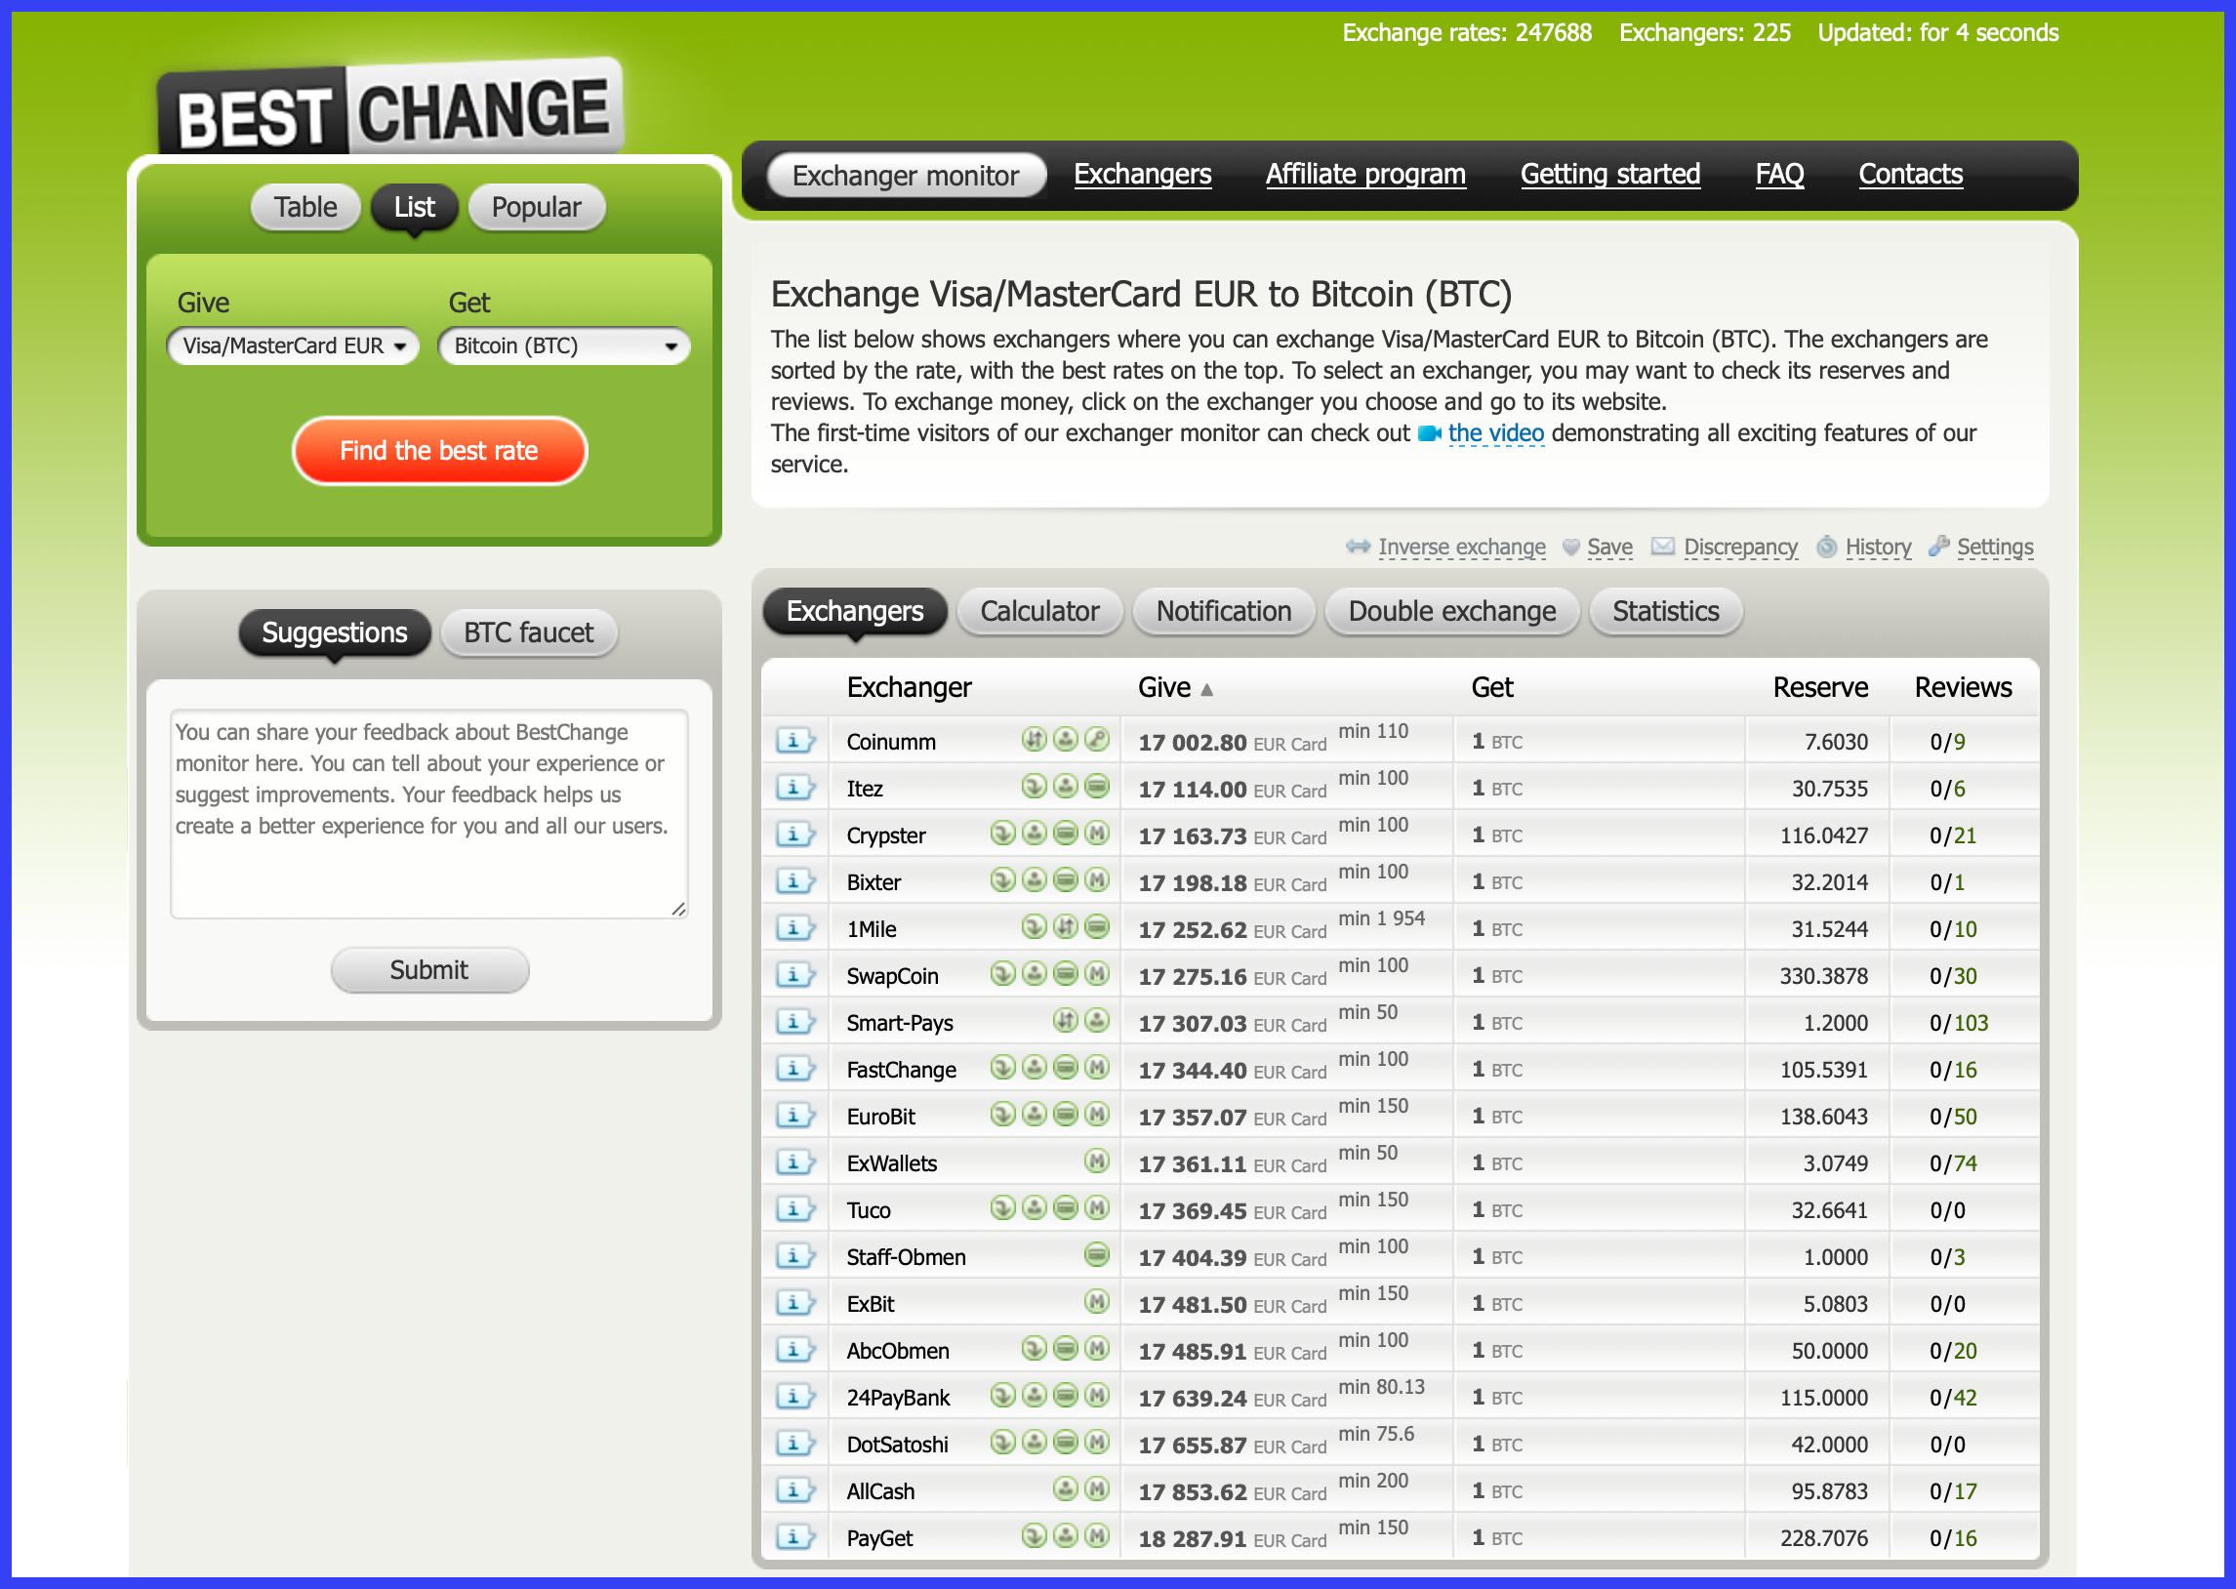Switch left panel to Popular view
Image resolution: width=2236 pixels, height=1589 pixels.
point(536,208)
